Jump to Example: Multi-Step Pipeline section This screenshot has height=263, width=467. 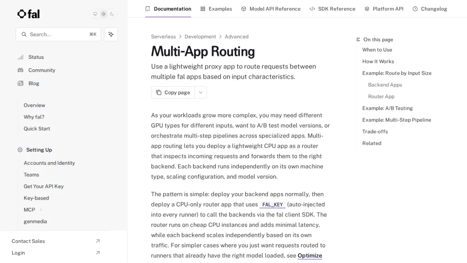pos(397,120)
